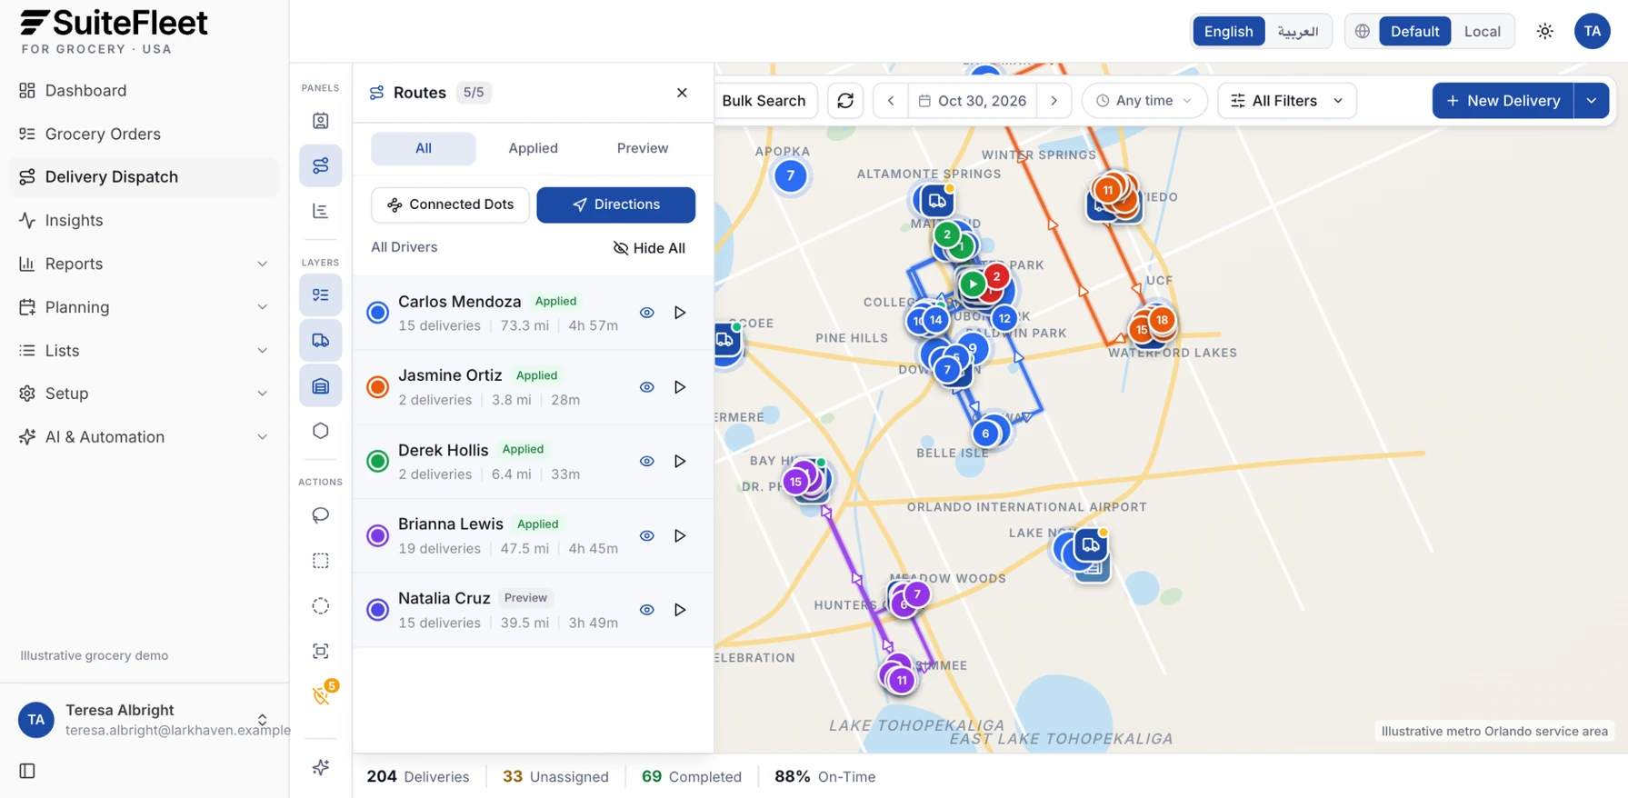Toggle visibility of Derek Hollis route
1628x798 pixels.
[x=646, y=462]
